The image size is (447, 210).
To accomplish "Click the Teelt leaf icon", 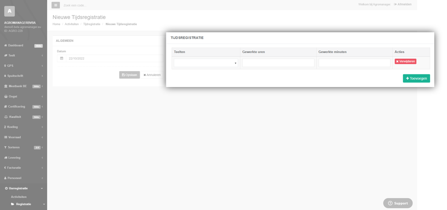I will [x=5, y=56].
